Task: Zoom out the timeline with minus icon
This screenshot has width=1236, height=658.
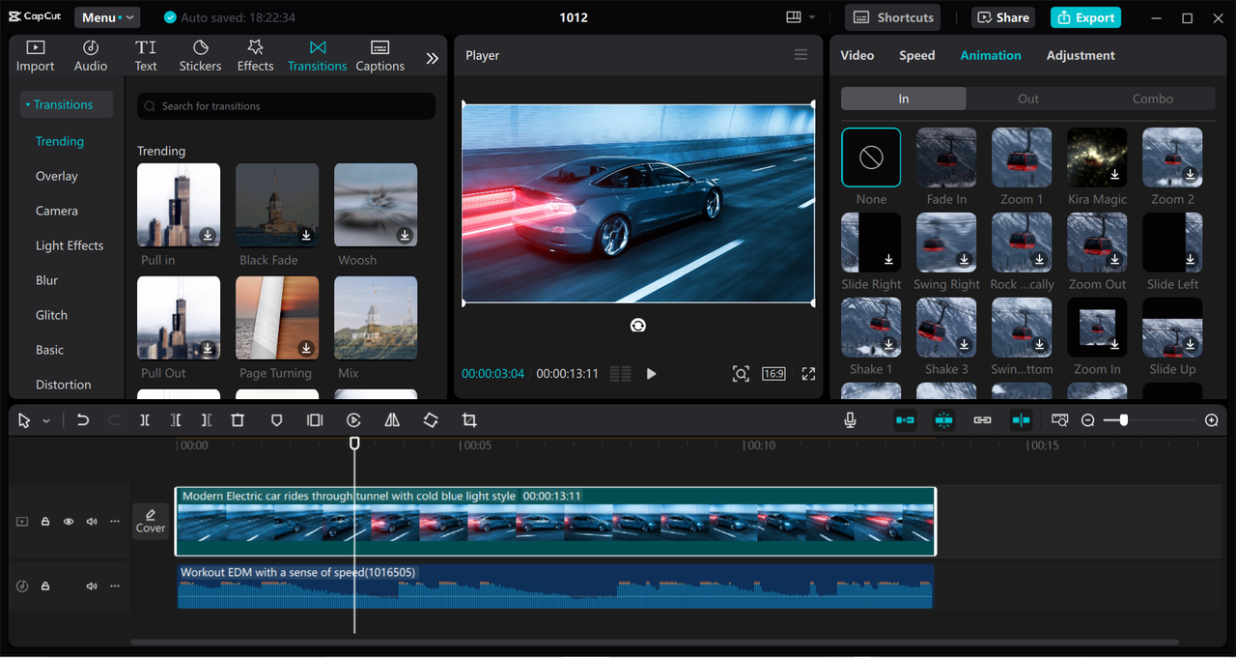Action: pos(1087,420)
